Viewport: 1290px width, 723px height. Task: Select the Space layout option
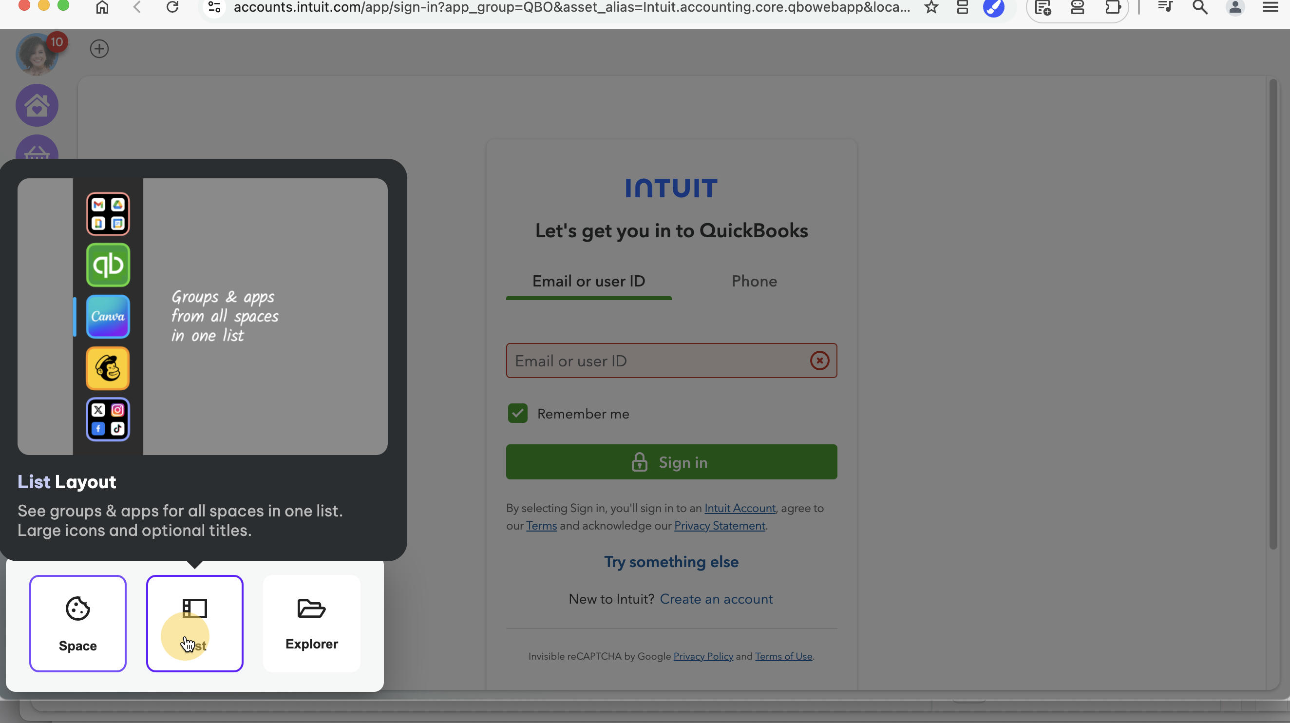click(x=77, y=623)
